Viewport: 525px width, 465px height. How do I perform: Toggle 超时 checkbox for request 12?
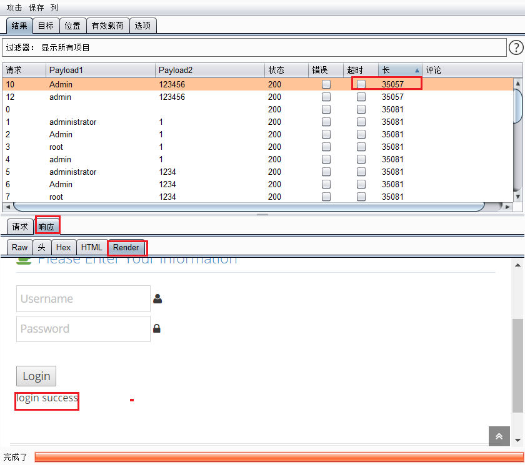(x=361, y=97)
